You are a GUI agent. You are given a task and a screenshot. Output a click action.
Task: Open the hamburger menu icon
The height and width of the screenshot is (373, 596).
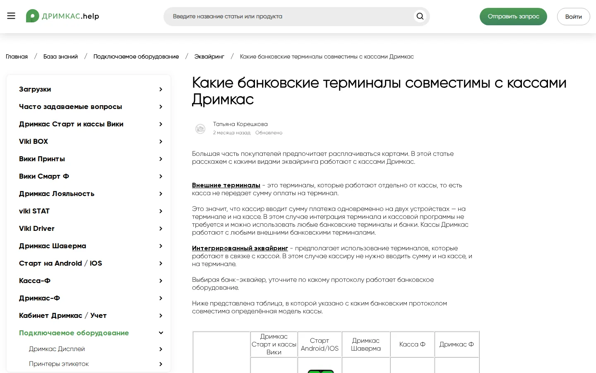11,16
